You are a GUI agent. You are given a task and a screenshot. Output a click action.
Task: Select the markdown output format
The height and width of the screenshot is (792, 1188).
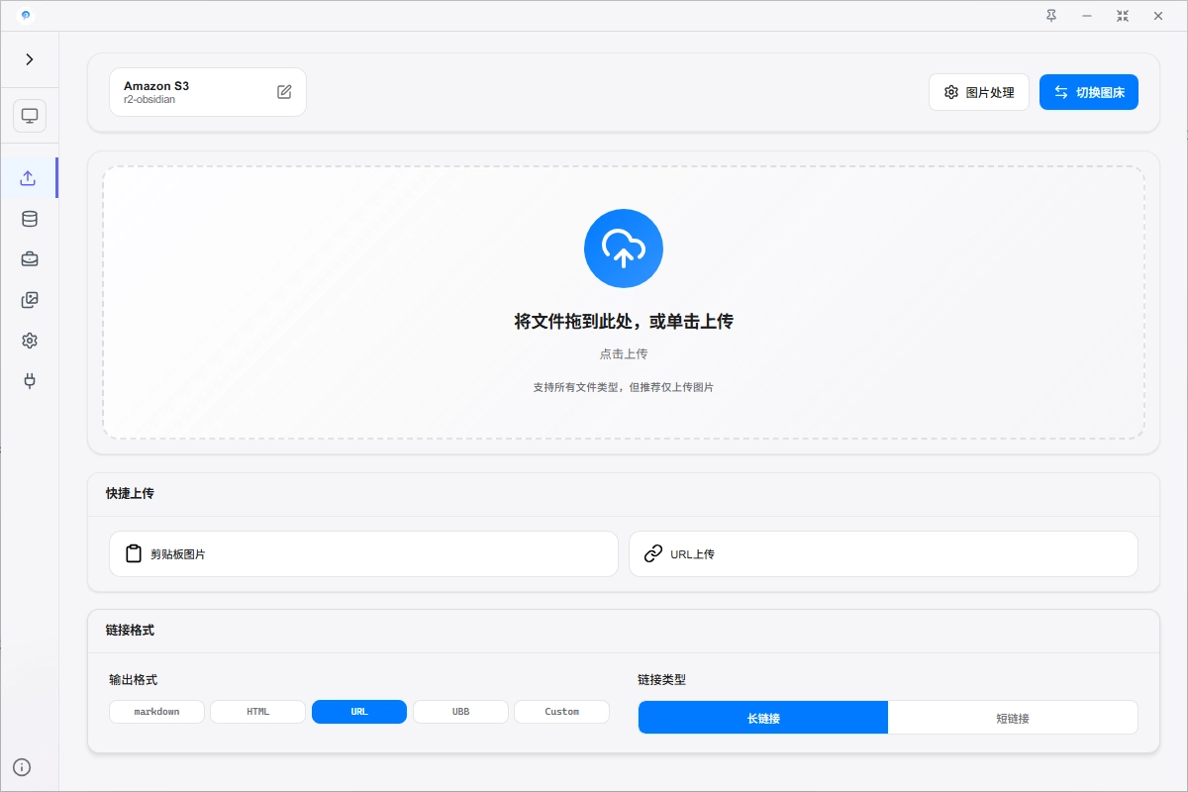click(156, 711)
